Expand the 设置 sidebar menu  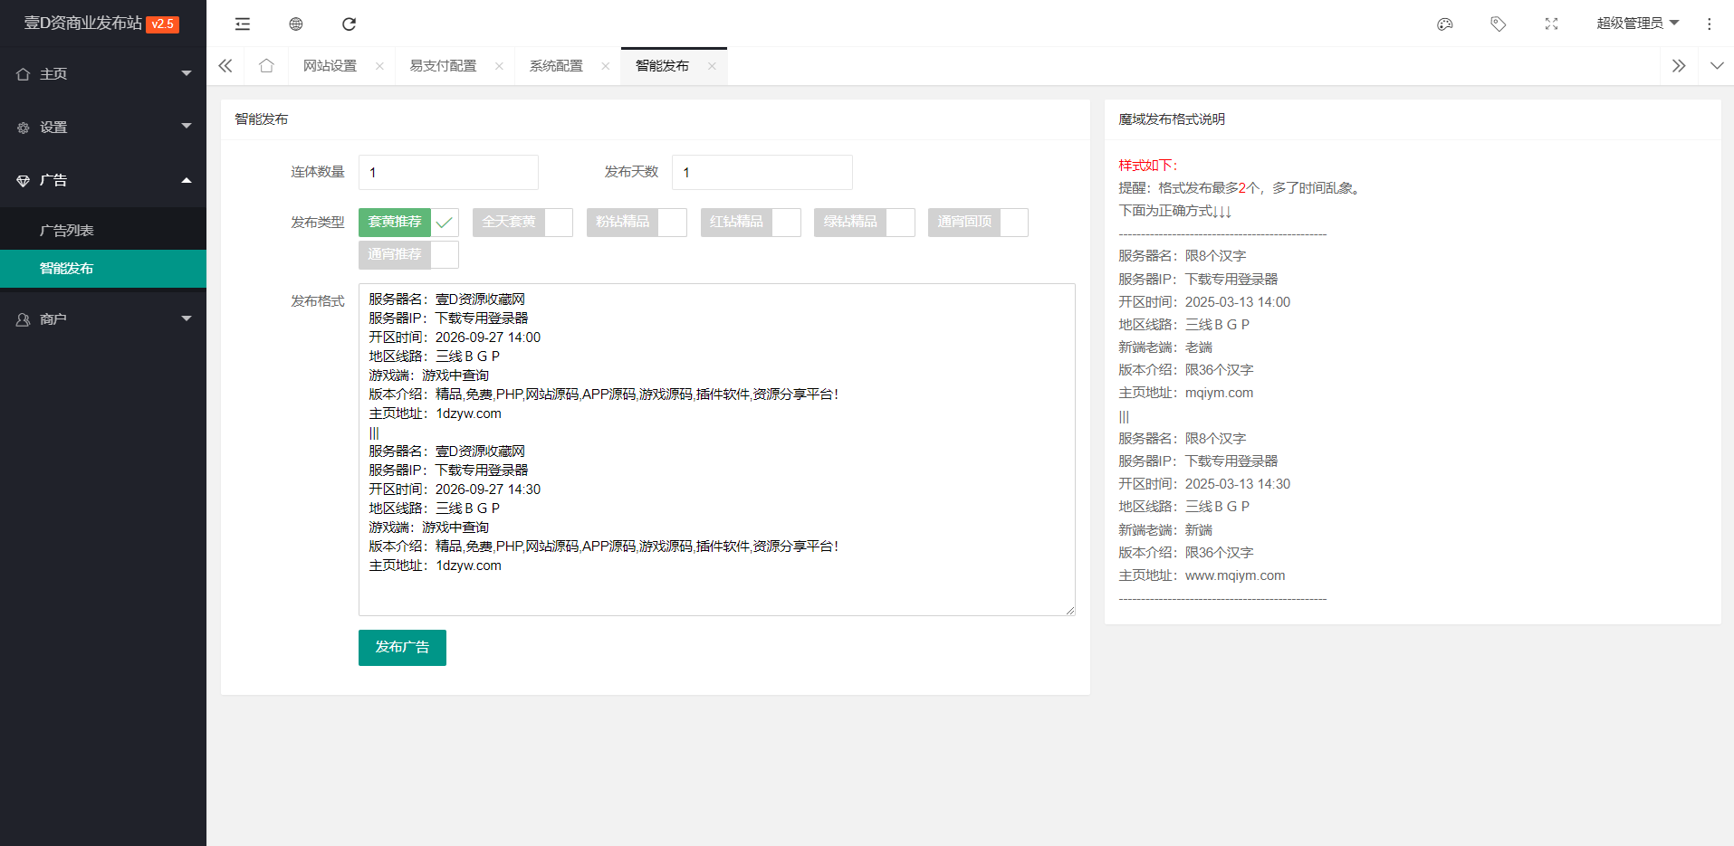pos(103,127)
